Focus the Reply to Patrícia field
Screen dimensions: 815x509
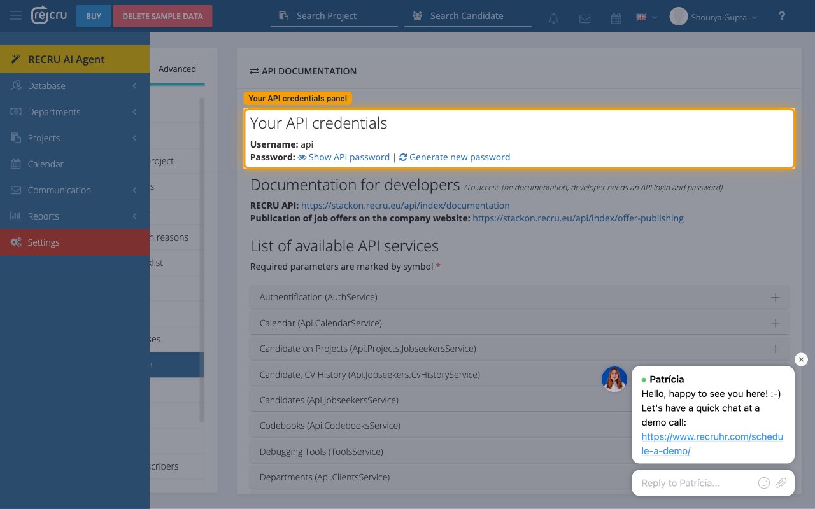697,483
